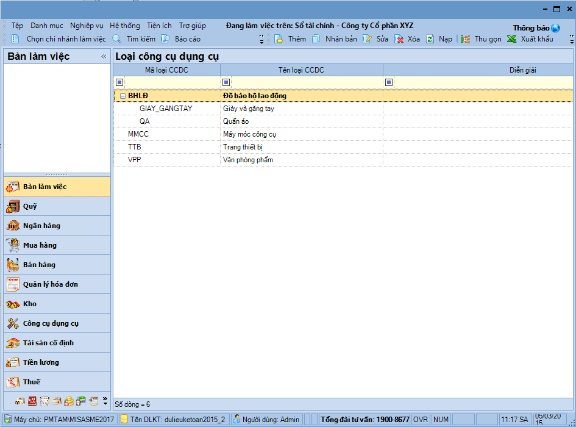The height and width of the screenshot is (427, 576).
Task: Toggle filter box under Tên loại CCDC
Action: [226, 82]
